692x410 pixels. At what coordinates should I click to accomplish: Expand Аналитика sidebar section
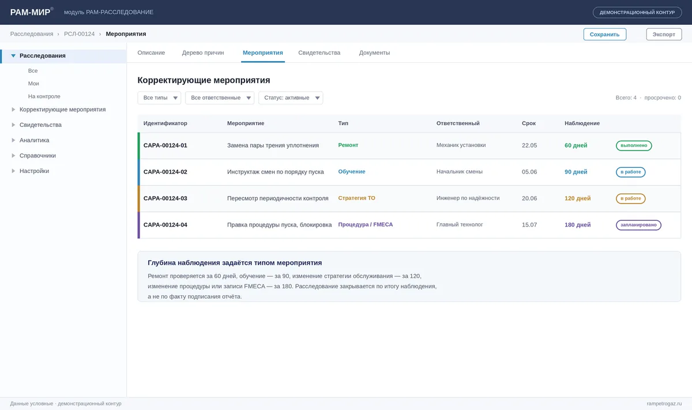(13, 140)
